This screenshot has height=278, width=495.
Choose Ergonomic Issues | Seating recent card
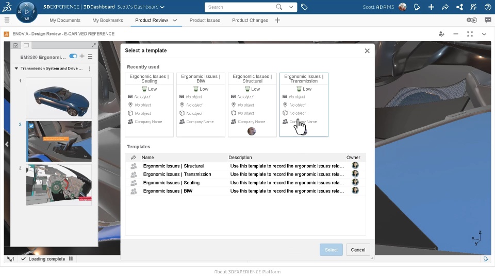(150, 105)
